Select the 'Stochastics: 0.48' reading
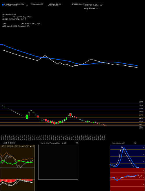Screen dimensions: 145x191 tap(9, 14)
